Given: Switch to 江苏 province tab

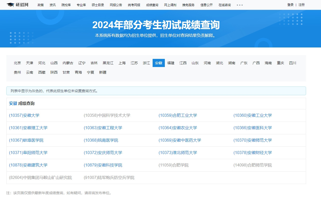Looking at the screenshot, I should coord(134,63).
